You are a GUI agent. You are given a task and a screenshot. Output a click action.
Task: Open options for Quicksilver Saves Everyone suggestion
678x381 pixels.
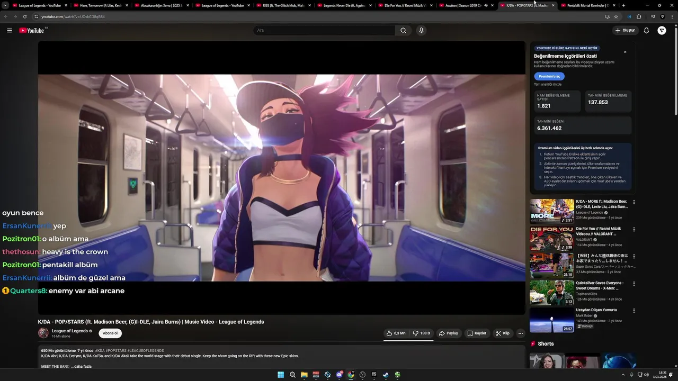pyautogui.click(x=634, y=284)
